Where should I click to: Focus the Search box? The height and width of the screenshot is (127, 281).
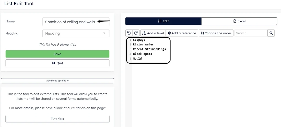(x=251, y=33)
